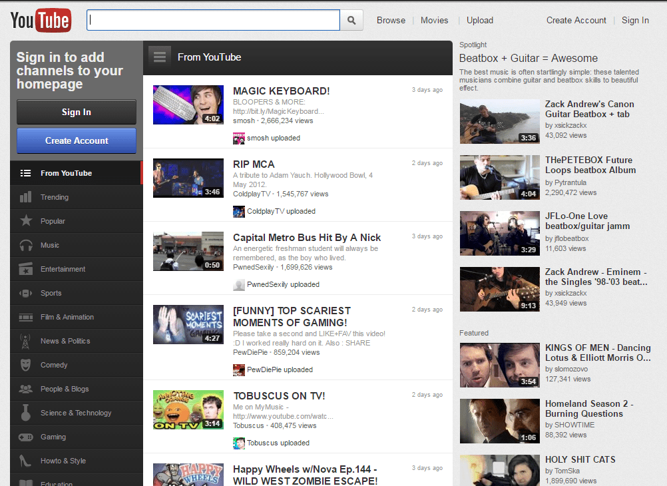This screenshot has height=486, width=667.
Task: Click the Popular star icon
Action: pos(26,220)
